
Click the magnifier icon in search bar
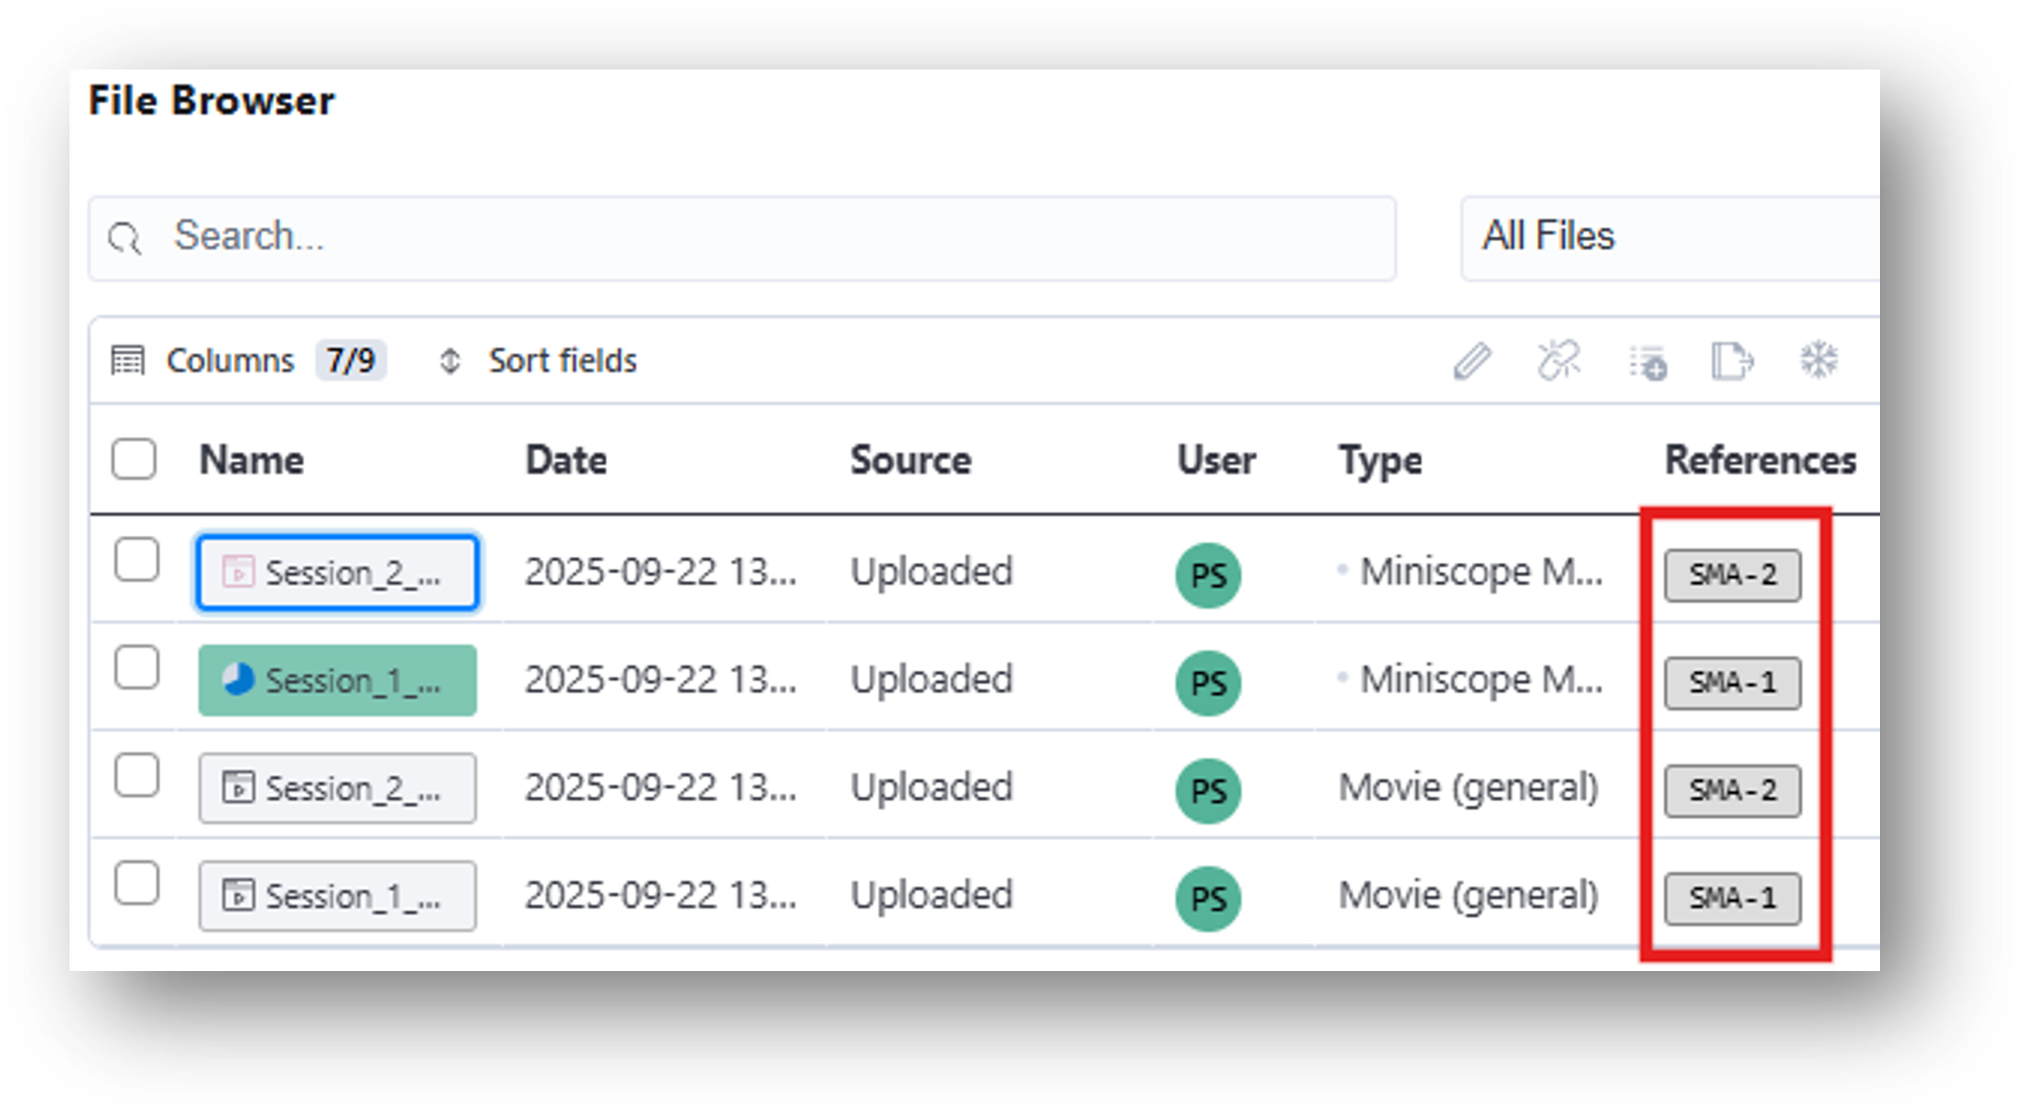[x=125, y=238]
